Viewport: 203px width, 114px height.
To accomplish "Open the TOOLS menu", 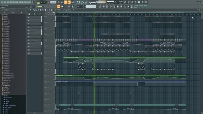I will tap(26, 2).
